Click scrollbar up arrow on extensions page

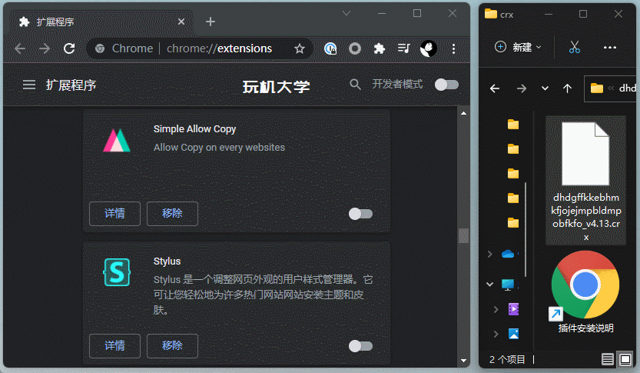pyautogui.click(x=464, y=113)
